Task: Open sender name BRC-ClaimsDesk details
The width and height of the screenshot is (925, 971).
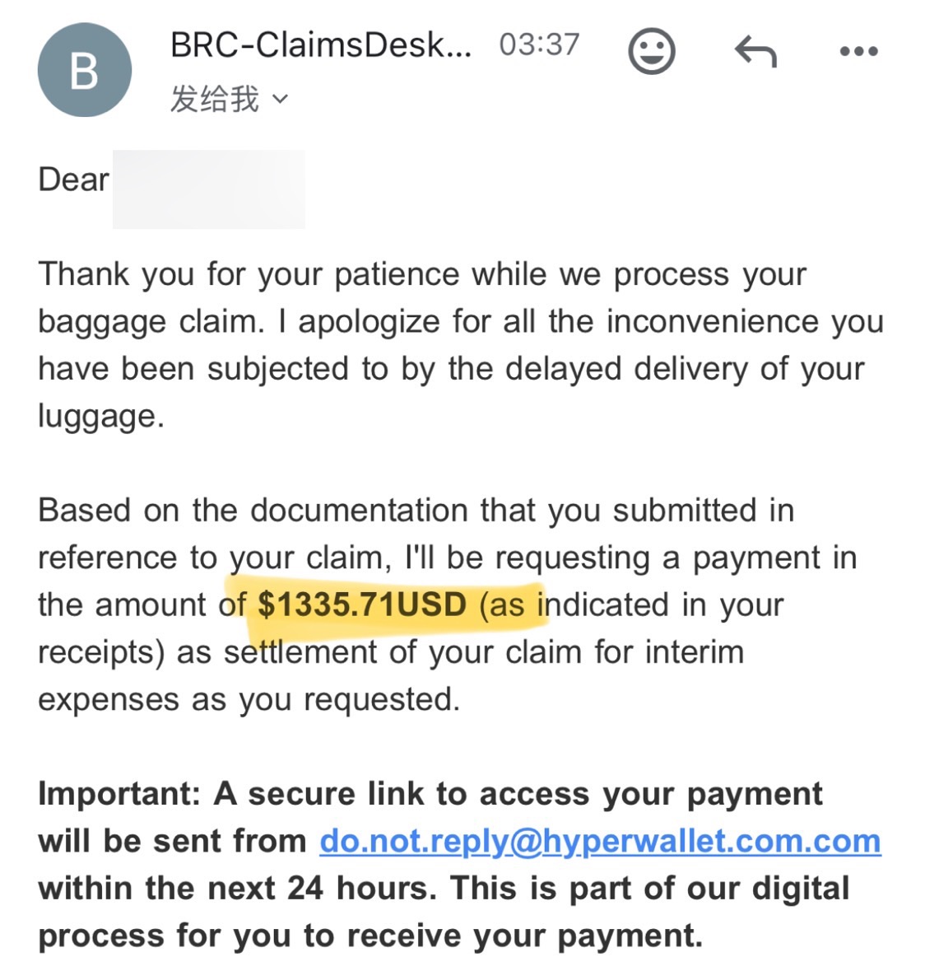Action: [320, 45]
